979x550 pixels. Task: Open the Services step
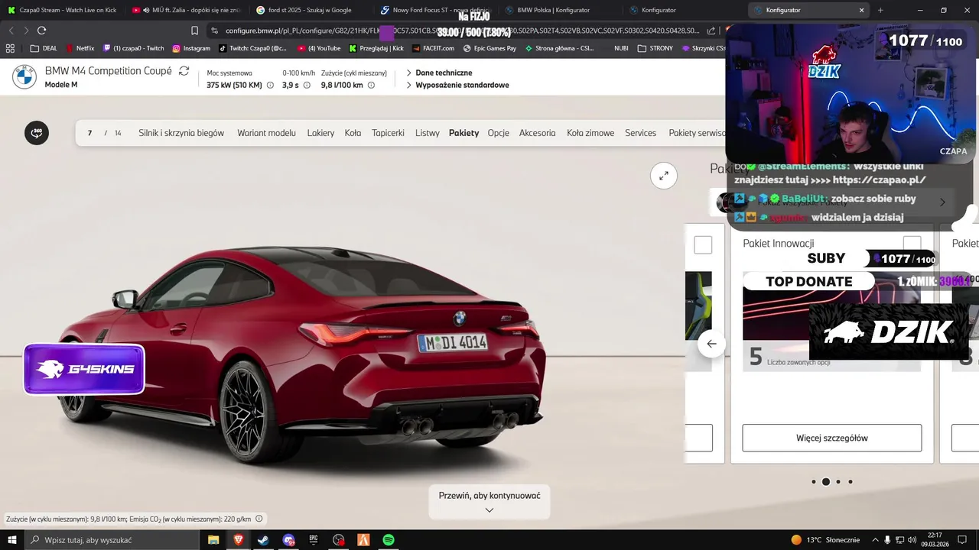[640, 133]
